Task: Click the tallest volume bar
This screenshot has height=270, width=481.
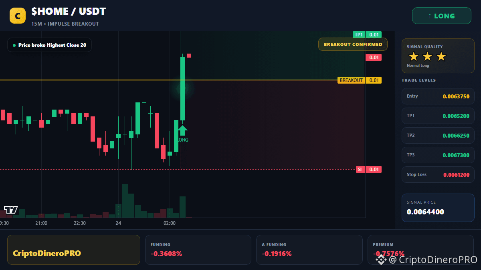Action: [125, 201]
